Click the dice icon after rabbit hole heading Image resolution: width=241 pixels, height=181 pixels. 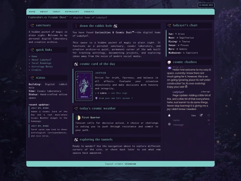pyautogui.click(x=116, y=26)
